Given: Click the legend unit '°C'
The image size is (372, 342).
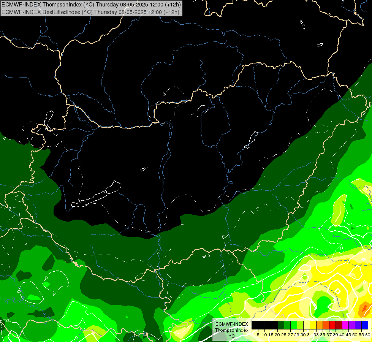Looking at the screenshot, I should (x=232, y=336).
